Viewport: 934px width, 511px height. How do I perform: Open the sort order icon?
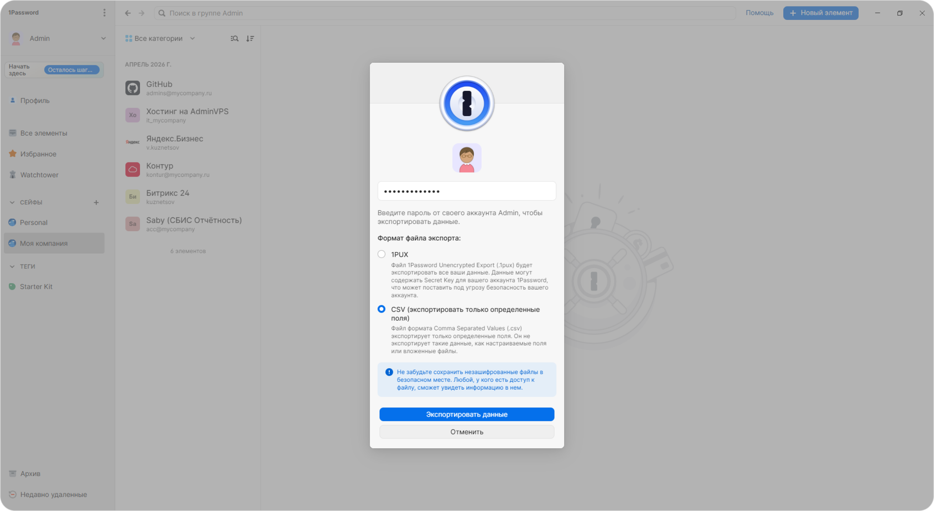(x=250, y=38)
